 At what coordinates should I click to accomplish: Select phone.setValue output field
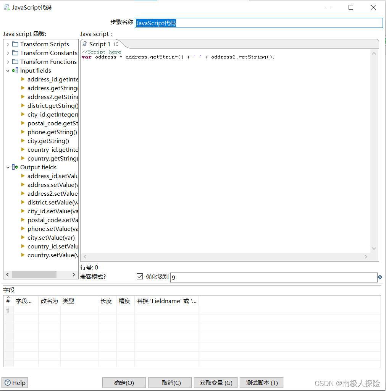[53, 229]
